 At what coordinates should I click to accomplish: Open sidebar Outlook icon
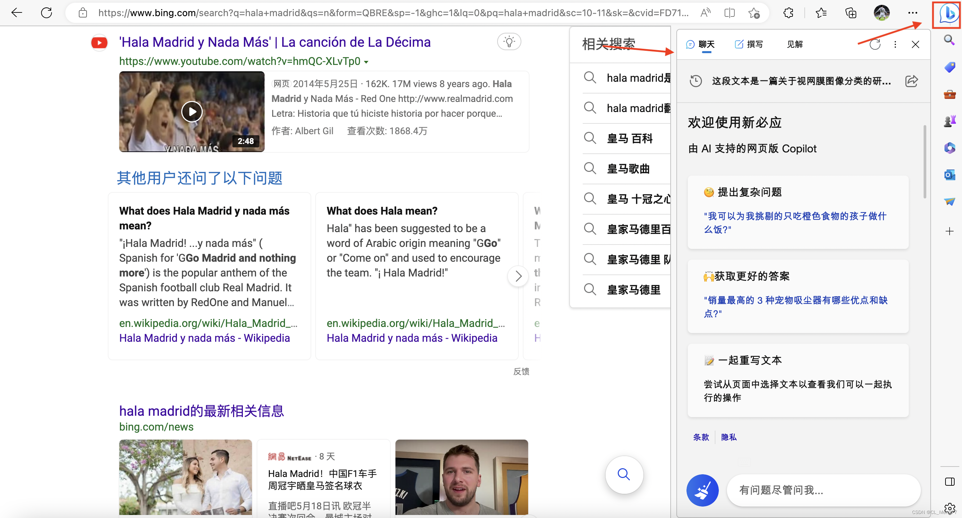(x=949, y=175)
